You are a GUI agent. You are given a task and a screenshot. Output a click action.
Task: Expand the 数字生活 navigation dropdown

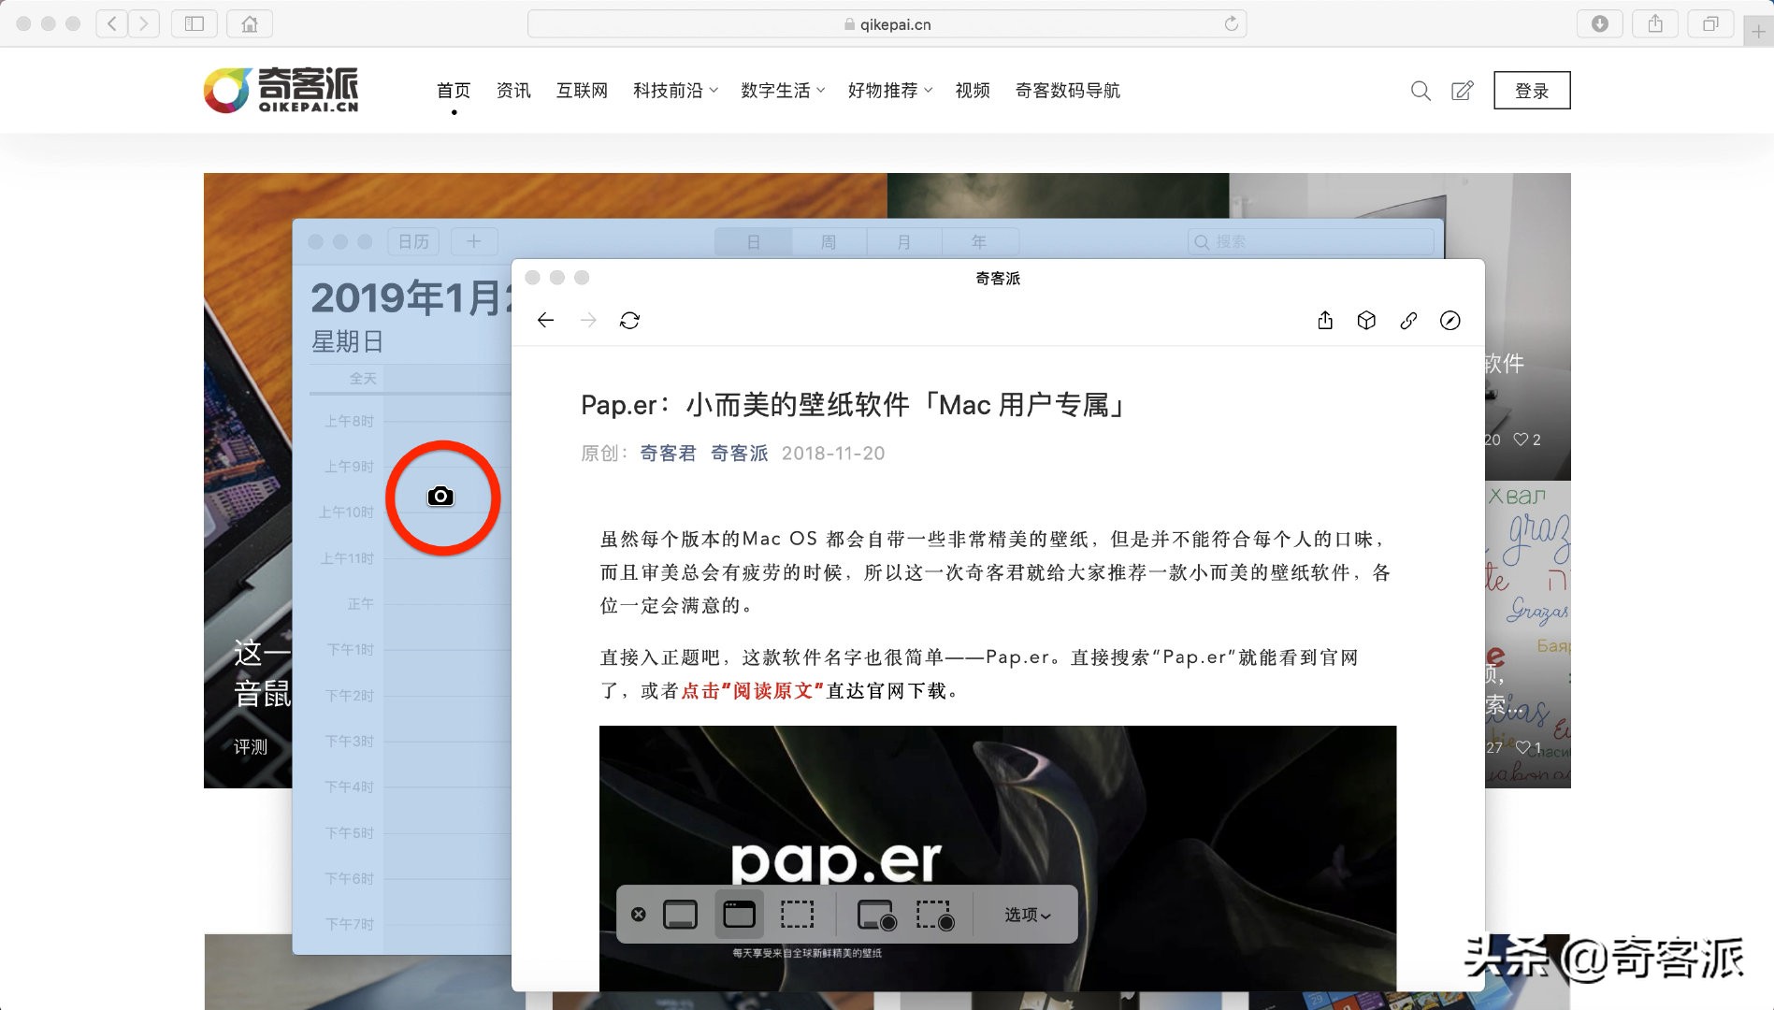(x=782, y=91)
